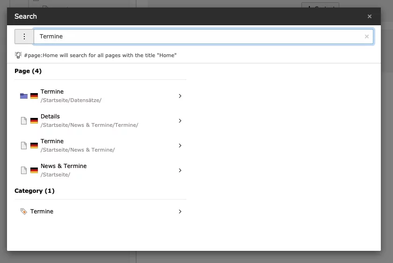The height and width of the screenshot is (263, 393).
Task: Click the path /Startseite/Datensätze/
Action: 71,100
